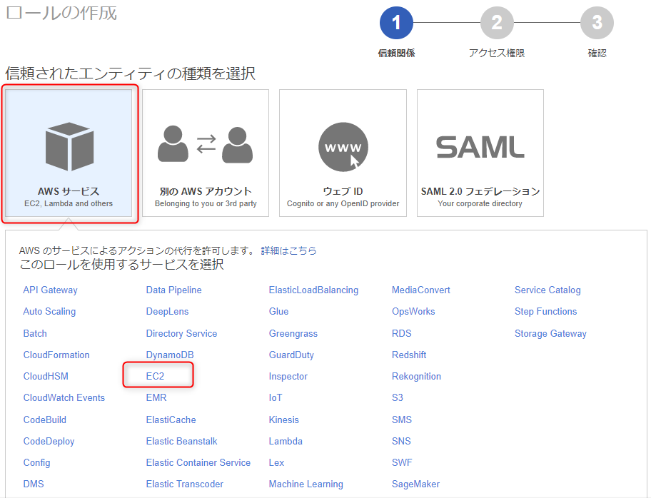Choose CloudFormation service
651x498 pixels.
pos(56,355)
